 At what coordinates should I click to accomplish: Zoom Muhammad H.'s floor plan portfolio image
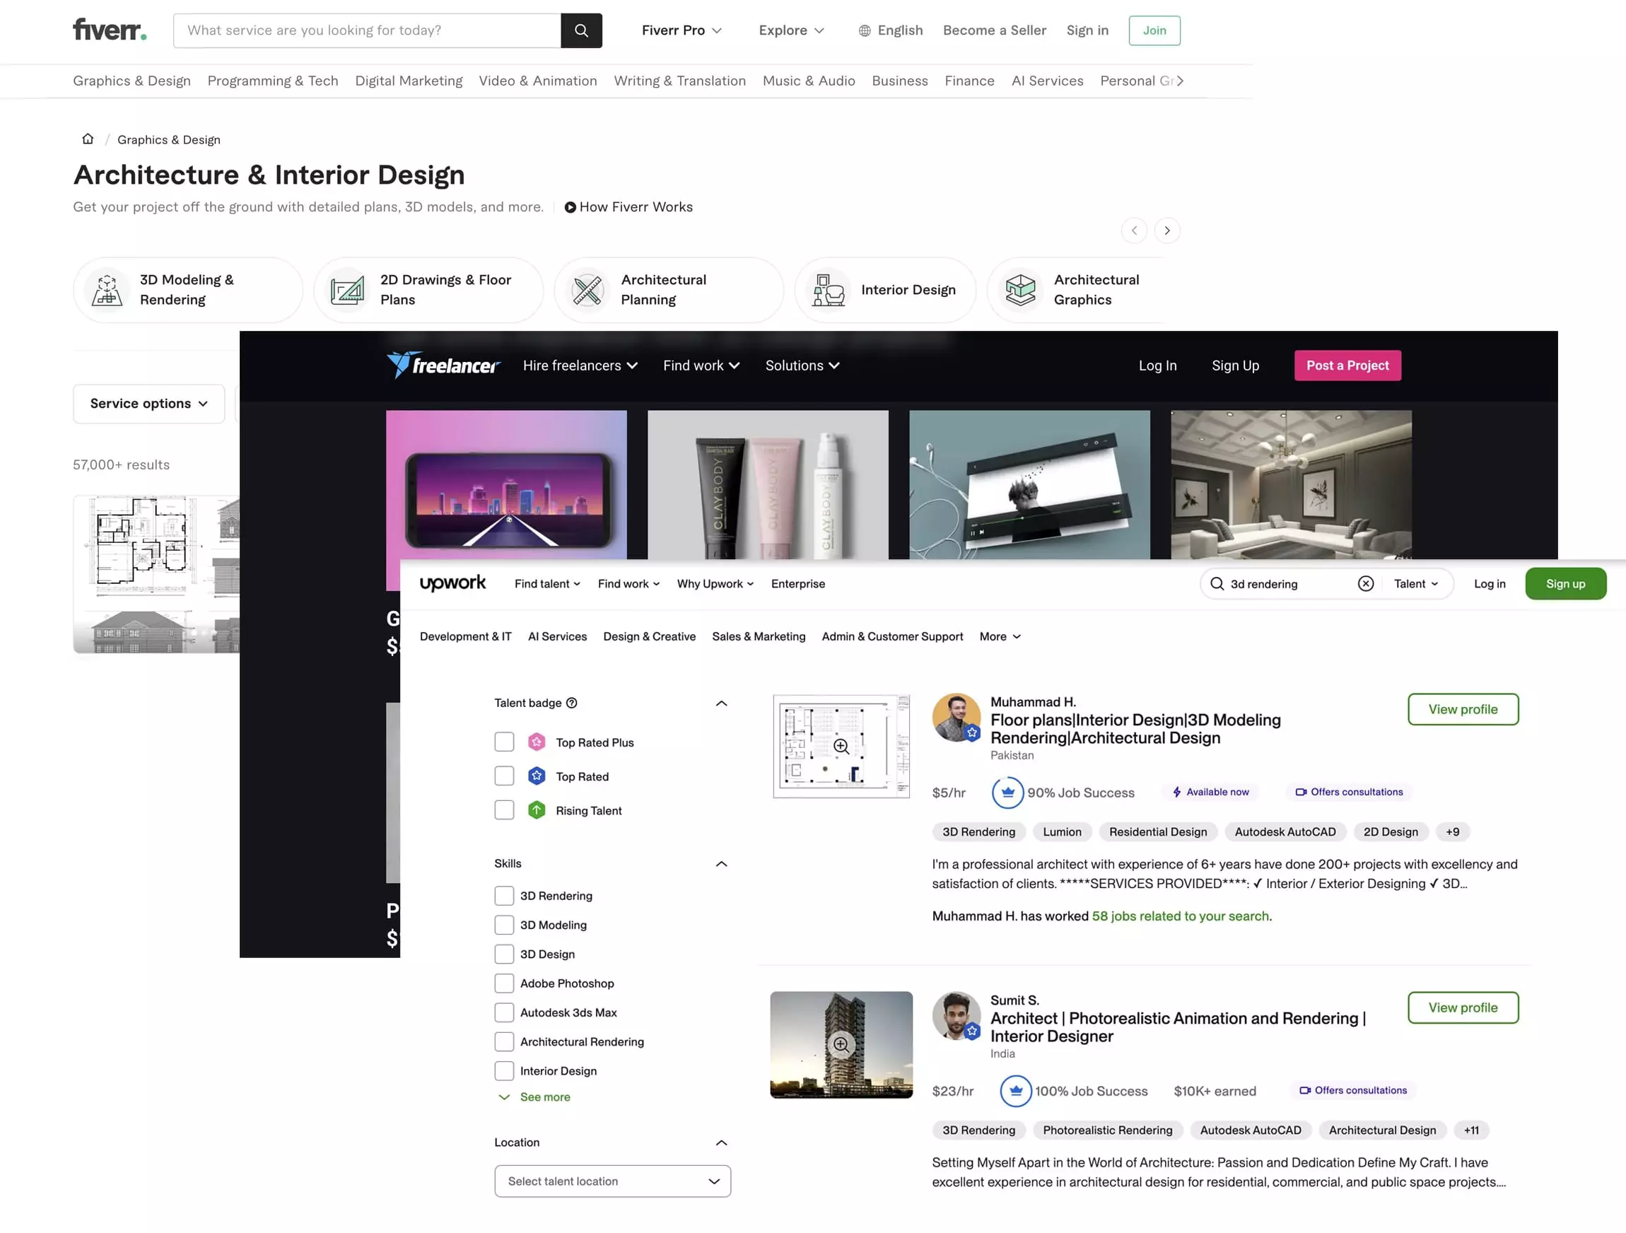click(x=841, y=747)
